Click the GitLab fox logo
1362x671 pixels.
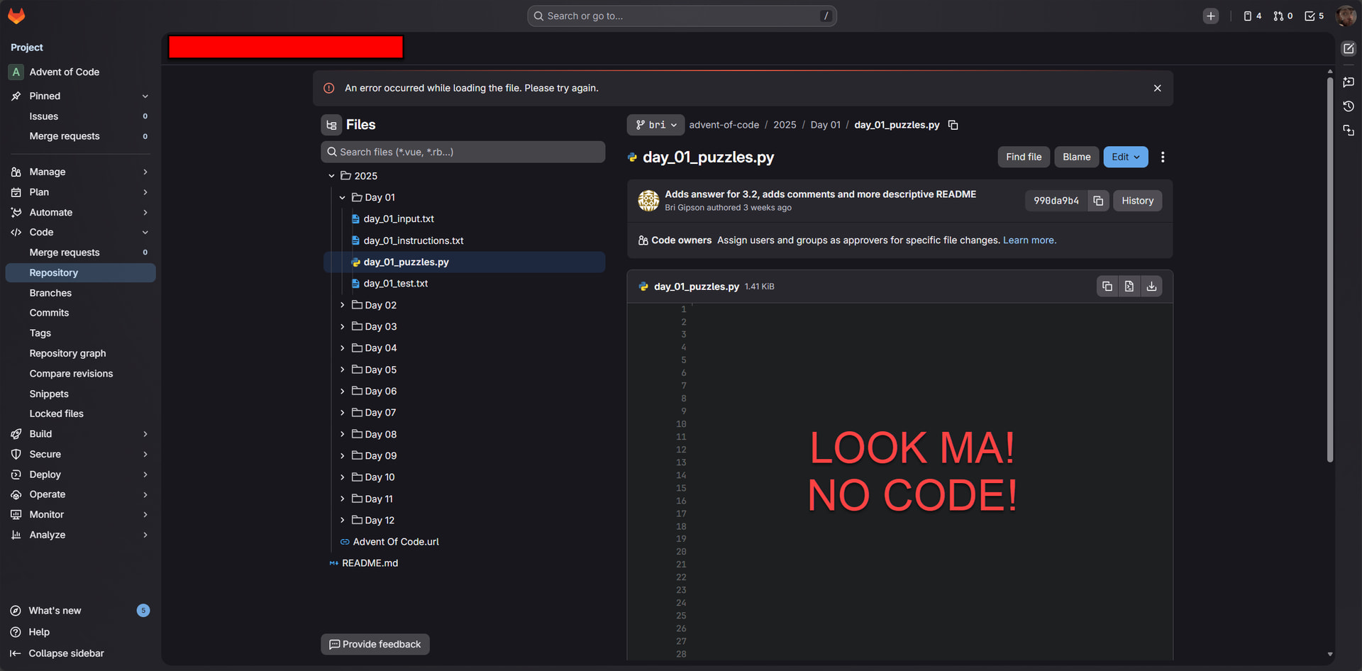point(16,16)
